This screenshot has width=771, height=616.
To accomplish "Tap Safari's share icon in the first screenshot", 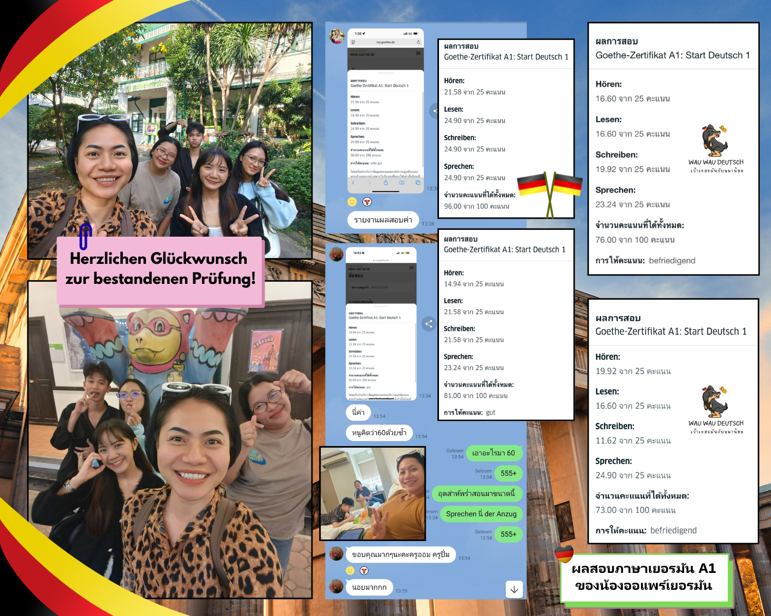I will 385,183.
